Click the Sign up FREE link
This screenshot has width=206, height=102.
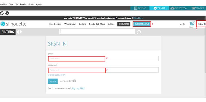pos(78,88)
